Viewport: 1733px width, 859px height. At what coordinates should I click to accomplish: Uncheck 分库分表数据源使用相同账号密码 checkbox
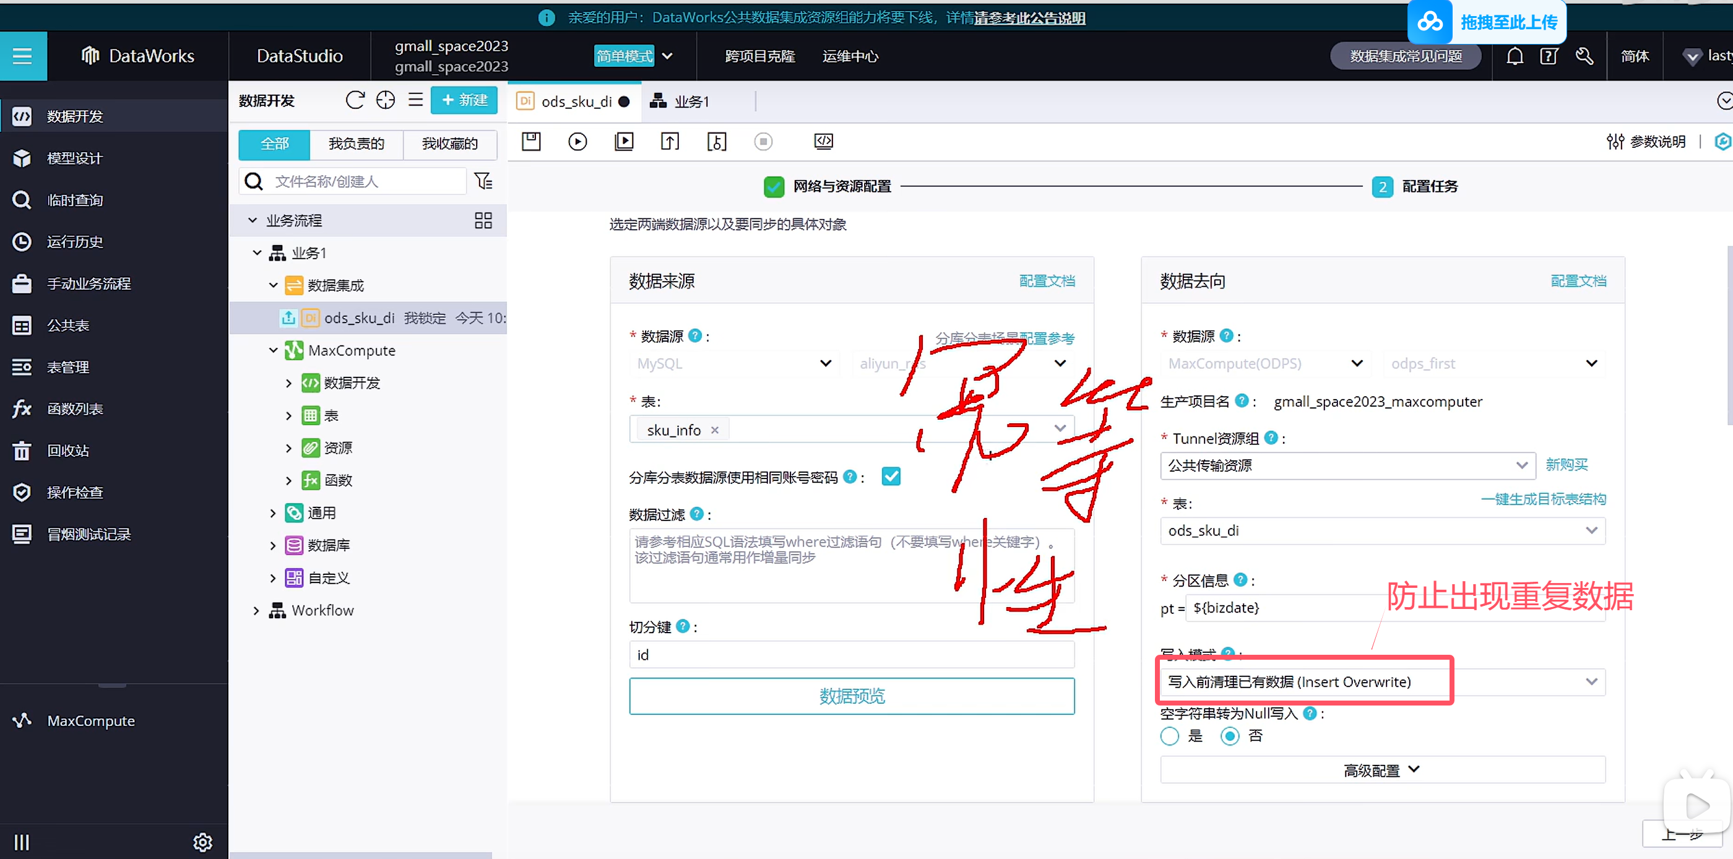coord(891,477)
